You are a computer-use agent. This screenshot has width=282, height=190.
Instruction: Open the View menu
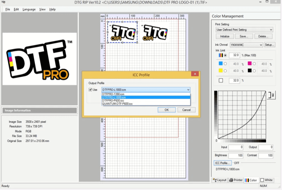tap(42, 9)
